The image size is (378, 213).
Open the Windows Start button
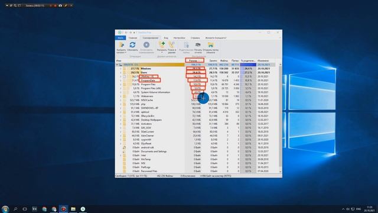[5, 209]
